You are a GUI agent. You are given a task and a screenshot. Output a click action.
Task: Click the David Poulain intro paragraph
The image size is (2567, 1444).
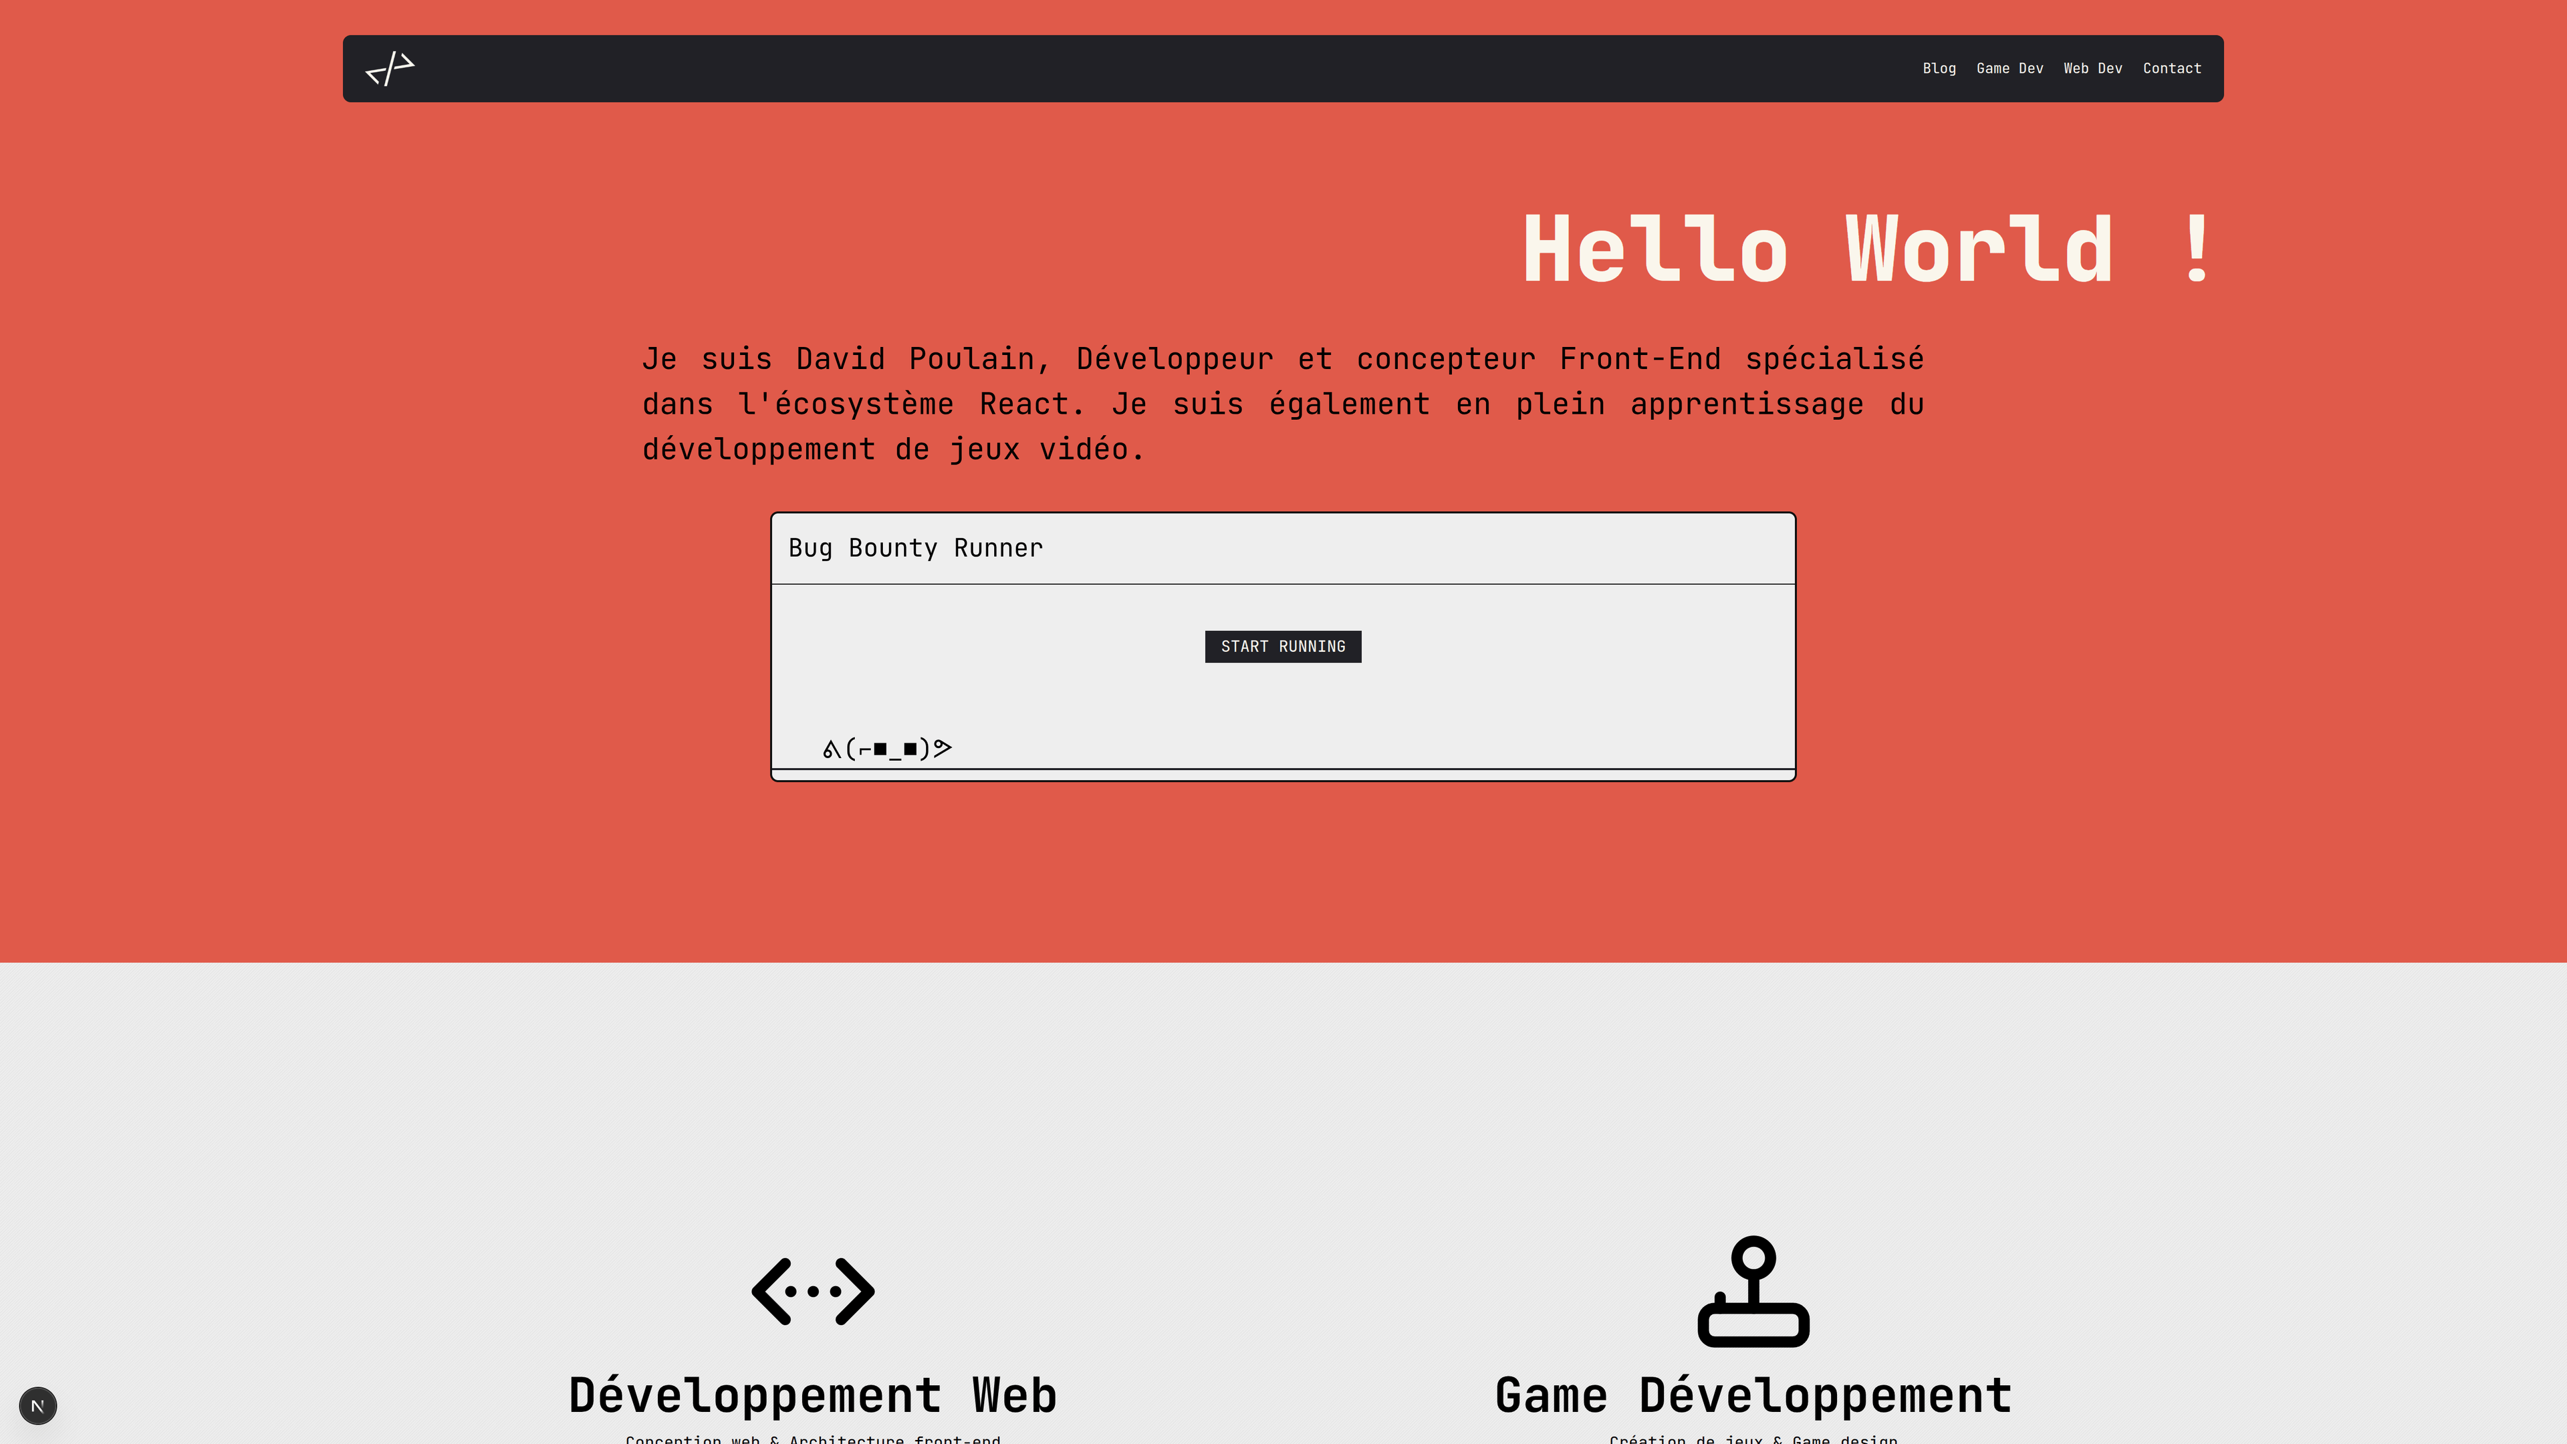point(1283,404)
